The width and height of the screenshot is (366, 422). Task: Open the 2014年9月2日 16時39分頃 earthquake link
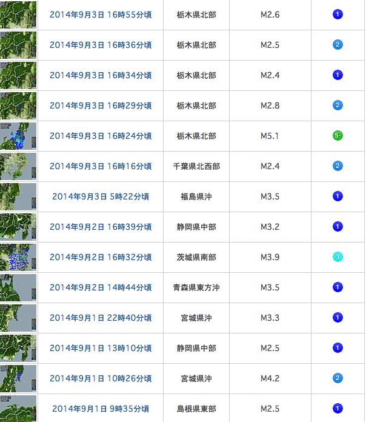point(101,227)
